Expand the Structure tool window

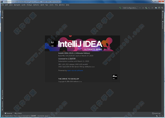[2, 106]
